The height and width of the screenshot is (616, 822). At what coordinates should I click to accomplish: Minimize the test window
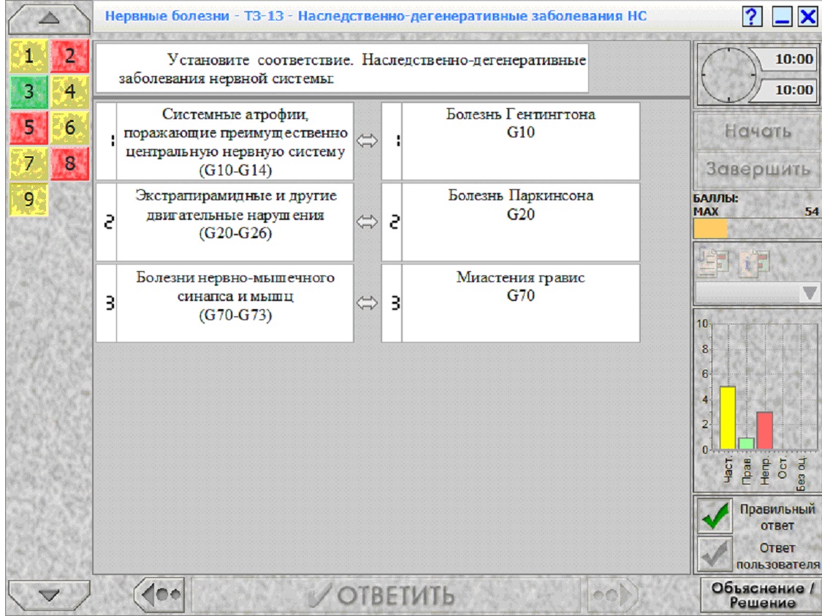[782, 17]
